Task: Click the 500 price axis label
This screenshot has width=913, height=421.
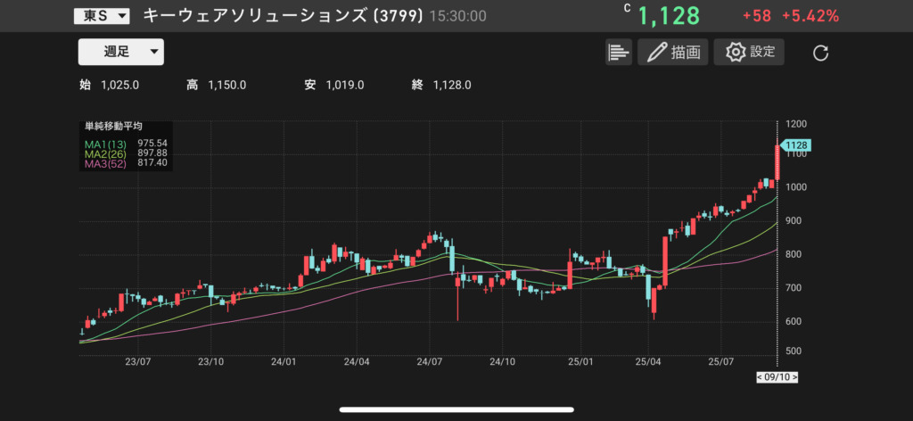Action: 792,351
